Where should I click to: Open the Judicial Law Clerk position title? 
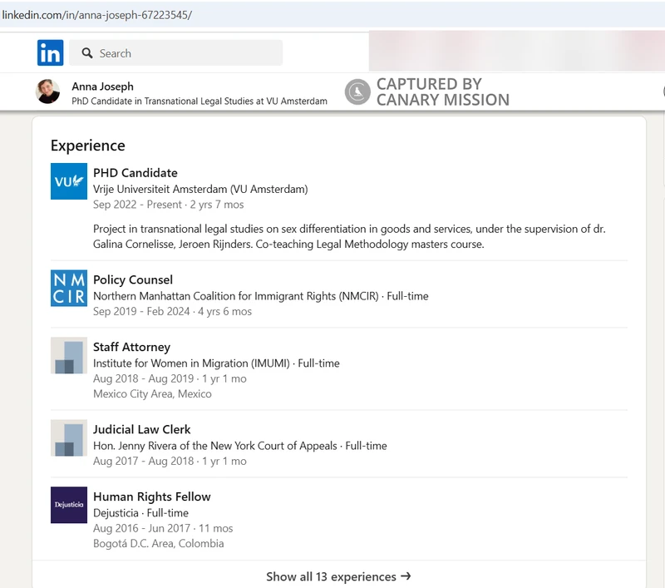coord(141,429)
